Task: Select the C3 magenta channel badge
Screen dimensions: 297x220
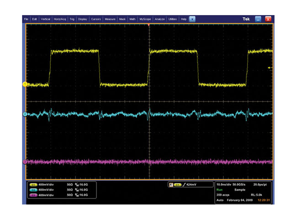Action: (x=33, y=195)
